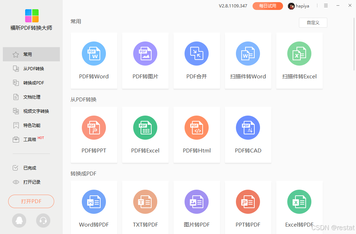This screenshot has width=356, height=234.
Task: Click the headset customer service icon
Action: [43, 221]
